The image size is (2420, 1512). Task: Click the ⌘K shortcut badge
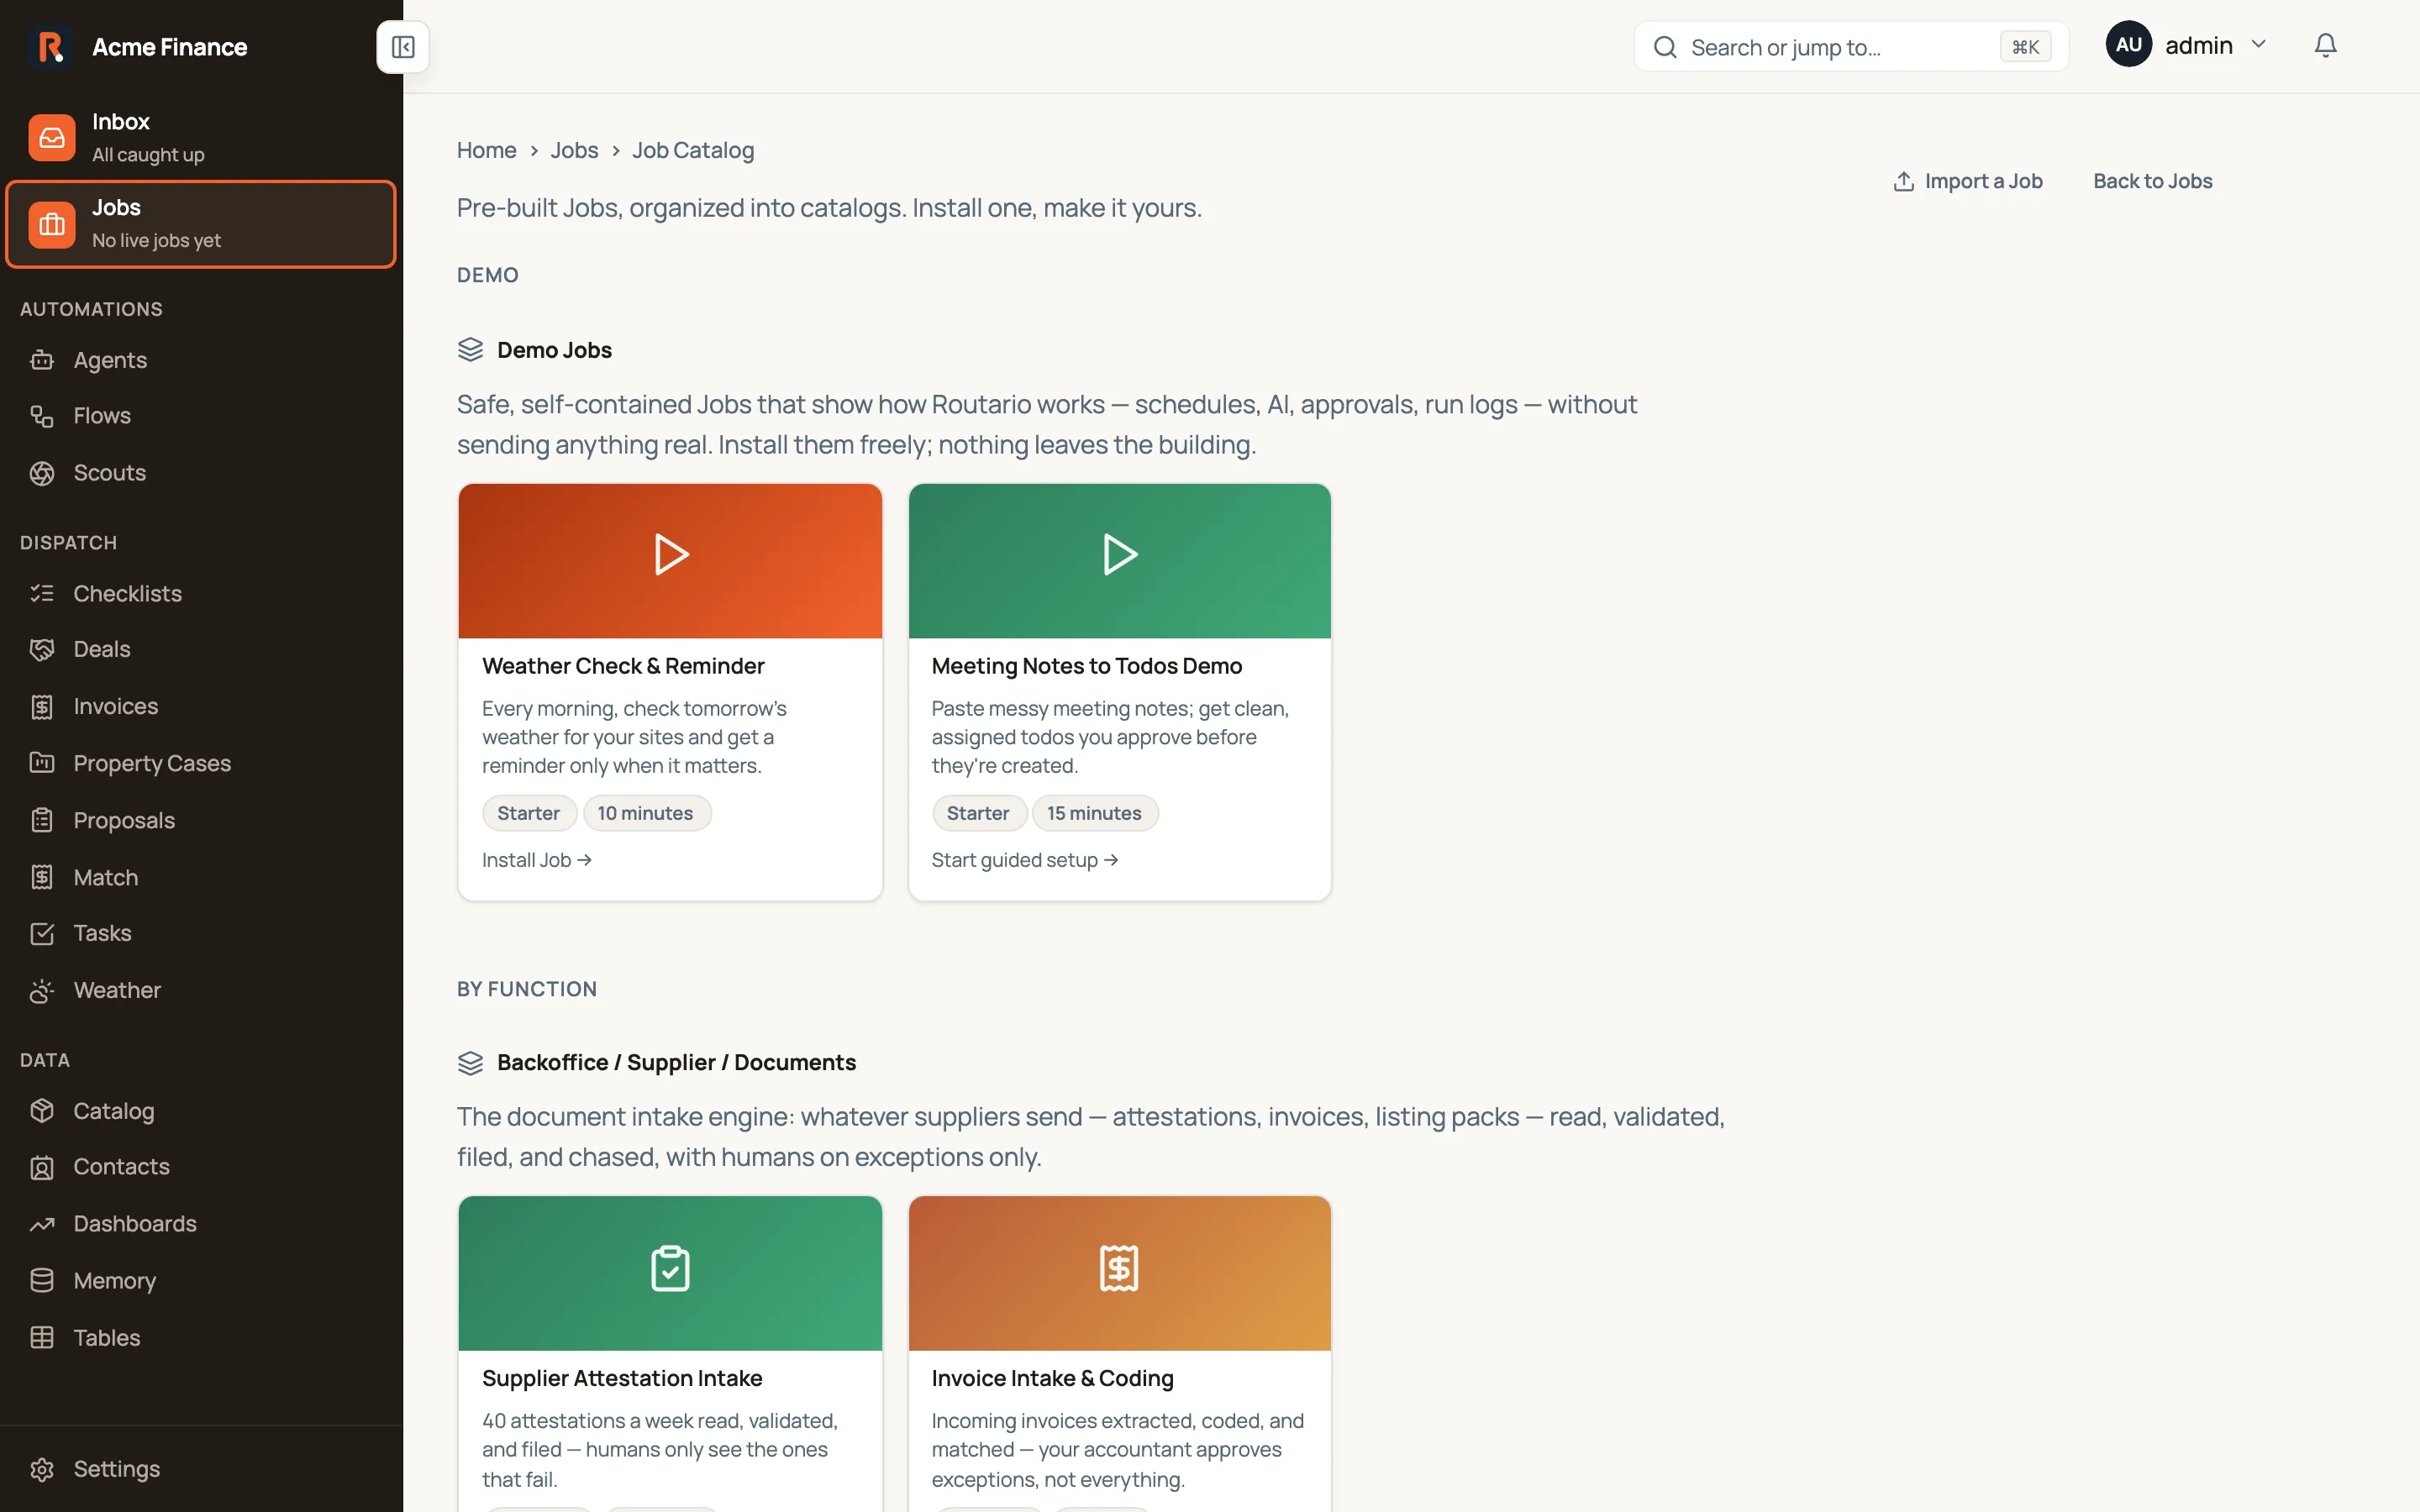[2025, 47]
